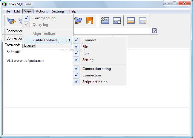Click the clear command log icon
Image resolution: width=193 pixels, height=138 pixels.
point(105,20)
